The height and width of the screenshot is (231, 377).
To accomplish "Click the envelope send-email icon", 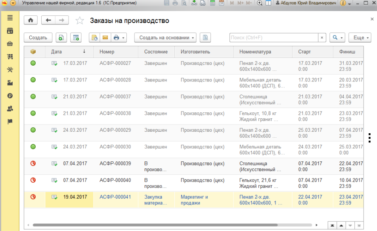I will (x=105, y=38).
